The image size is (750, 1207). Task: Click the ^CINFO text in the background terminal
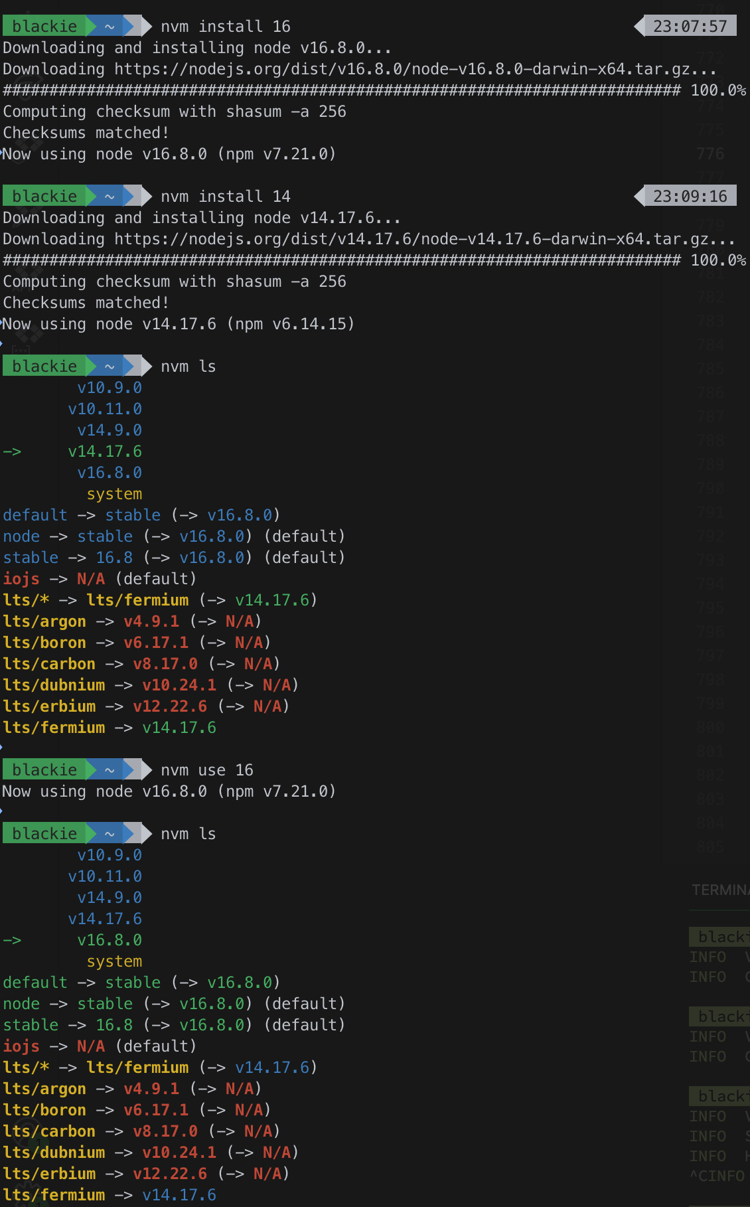717,1176
